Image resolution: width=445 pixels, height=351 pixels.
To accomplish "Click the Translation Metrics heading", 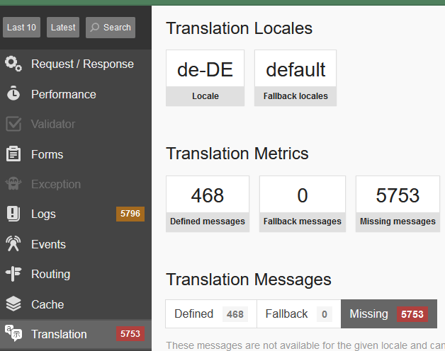I will point(237,154).
